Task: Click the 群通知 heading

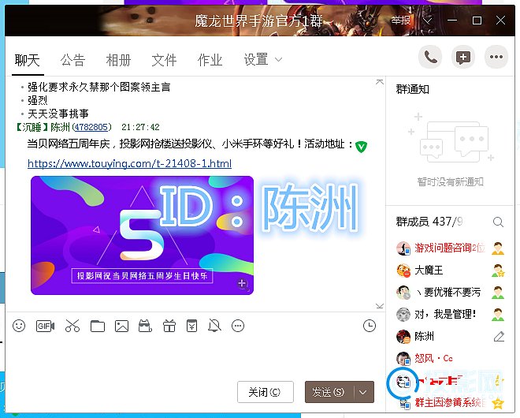Action: 413,89
